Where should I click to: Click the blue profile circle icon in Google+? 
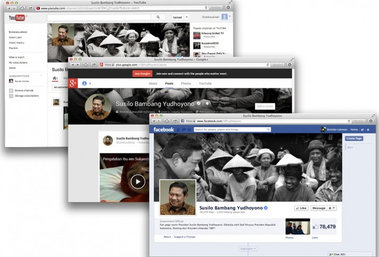click(x=84, y=84)
